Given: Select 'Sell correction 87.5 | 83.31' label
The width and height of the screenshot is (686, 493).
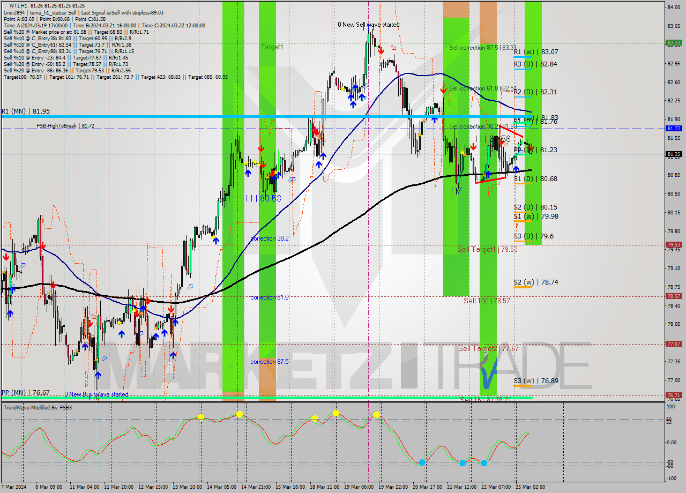Looking at the screenshot, I should click(x=483, y=48).
